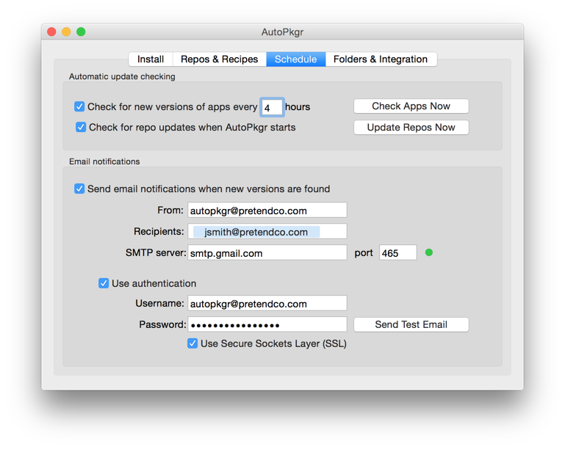The height and width of the screenshot is (449, 565).
Task: Click the port number field
Action: click(397, 253)
